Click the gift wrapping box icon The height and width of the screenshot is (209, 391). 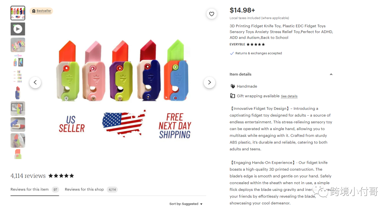pyautogui.click(x=232, y=96)
